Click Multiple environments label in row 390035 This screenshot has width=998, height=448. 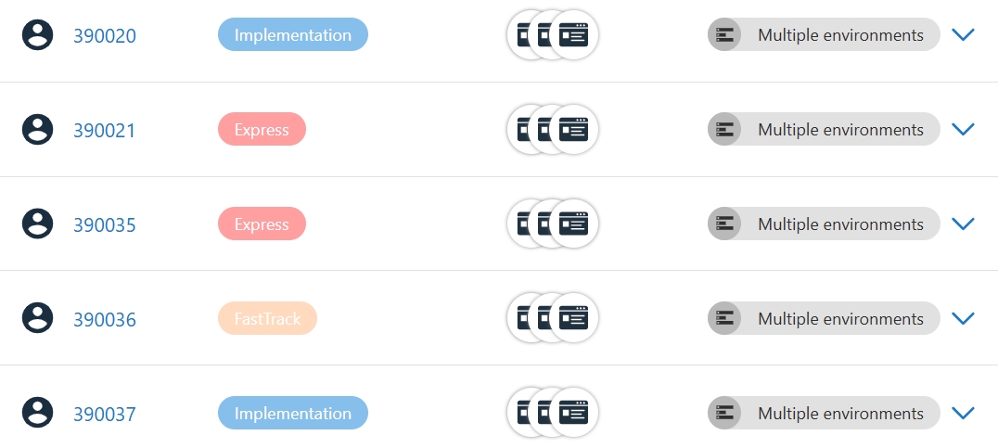tap(840, 224)
